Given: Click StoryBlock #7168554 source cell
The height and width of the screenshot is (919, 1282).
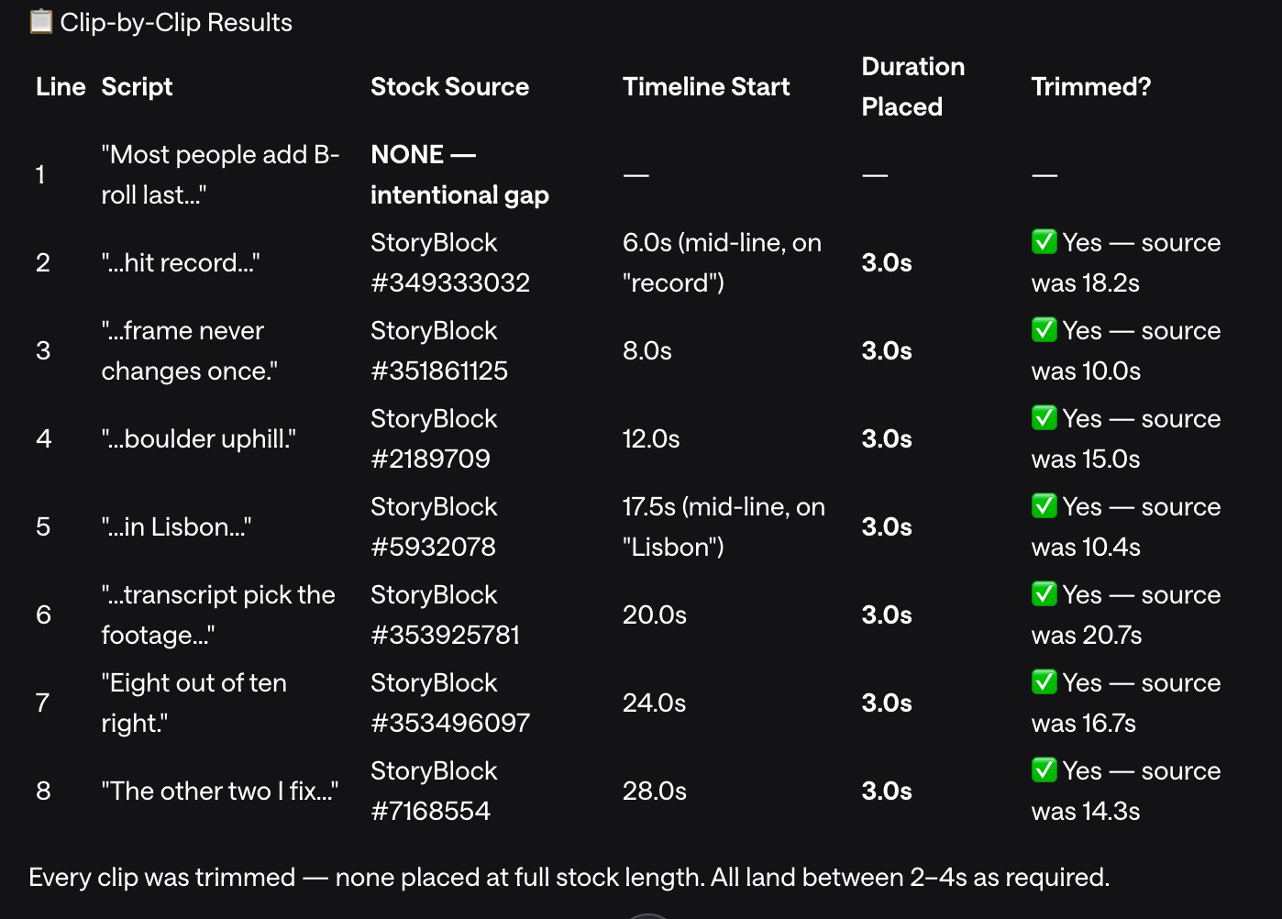Looking at the screenshot, I should [434, 791].
